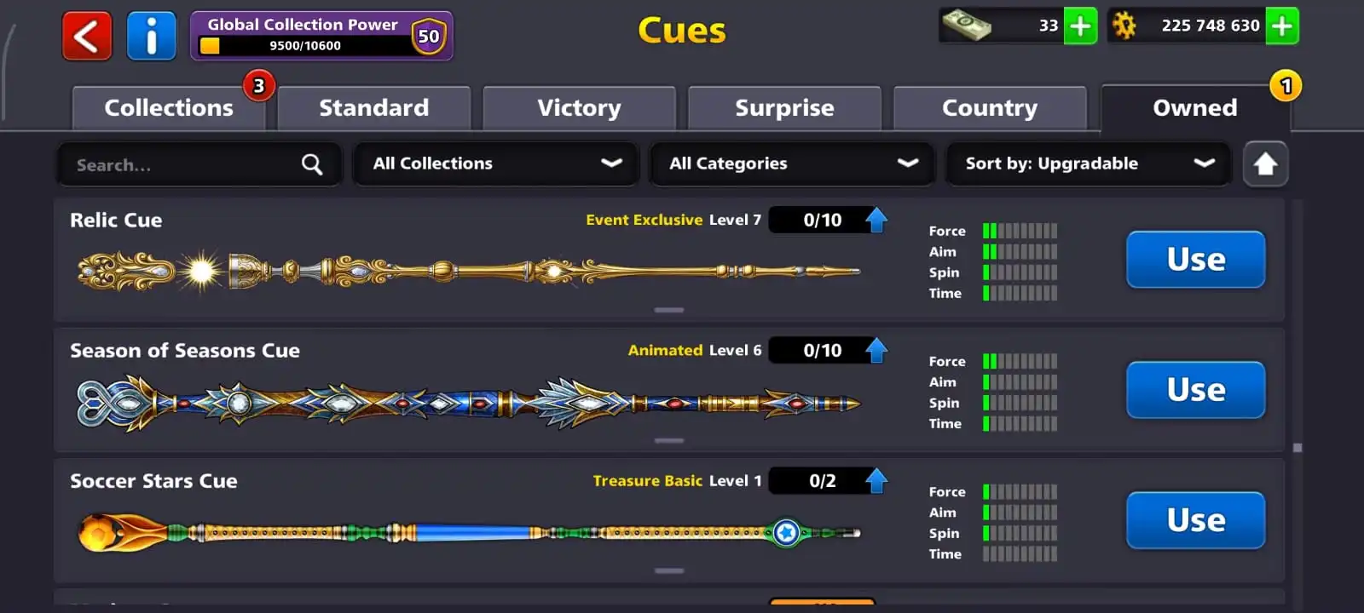Tap the red back arrow icon
Image resolution: width=1364 pixels, height=613 pixels.
(x=87, y=36)
